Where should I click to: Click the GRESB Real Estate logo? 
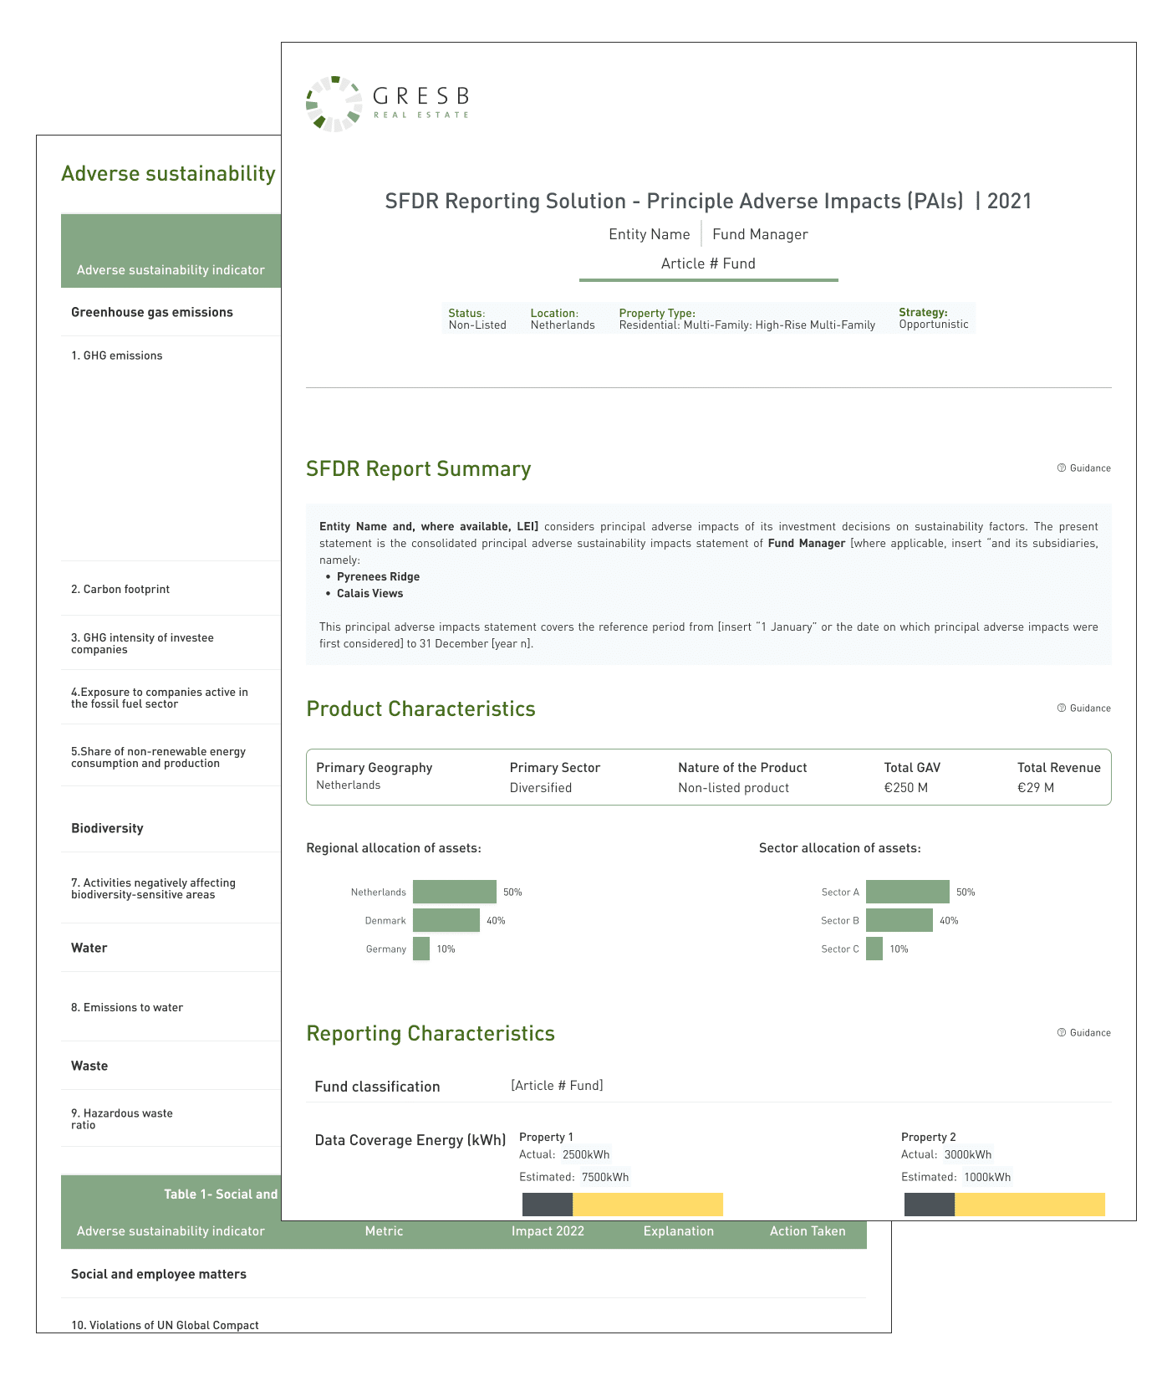pos(387,104)
